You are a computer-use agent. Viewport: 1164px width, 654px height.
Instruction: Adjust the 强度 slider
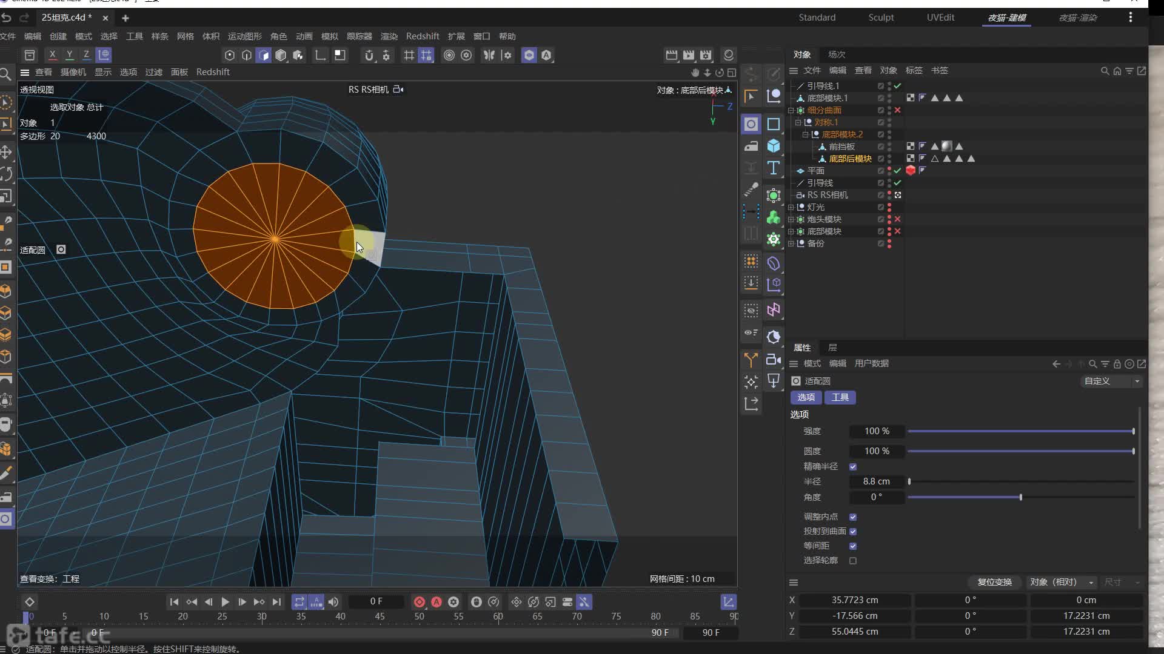pyautogui.click(x=1020, y=431)
